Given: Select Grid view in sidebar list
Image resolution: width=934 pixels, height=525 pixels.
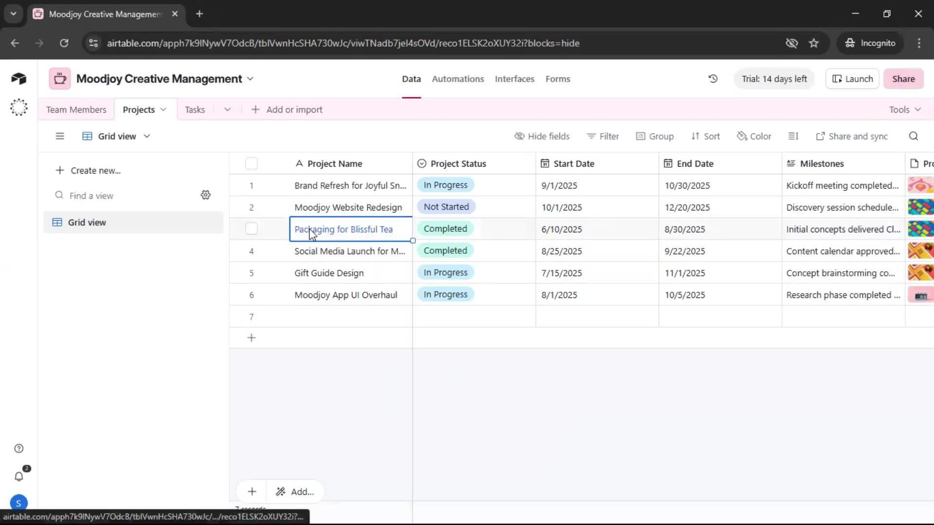Looking at the screenshot, I should [133, 222].
